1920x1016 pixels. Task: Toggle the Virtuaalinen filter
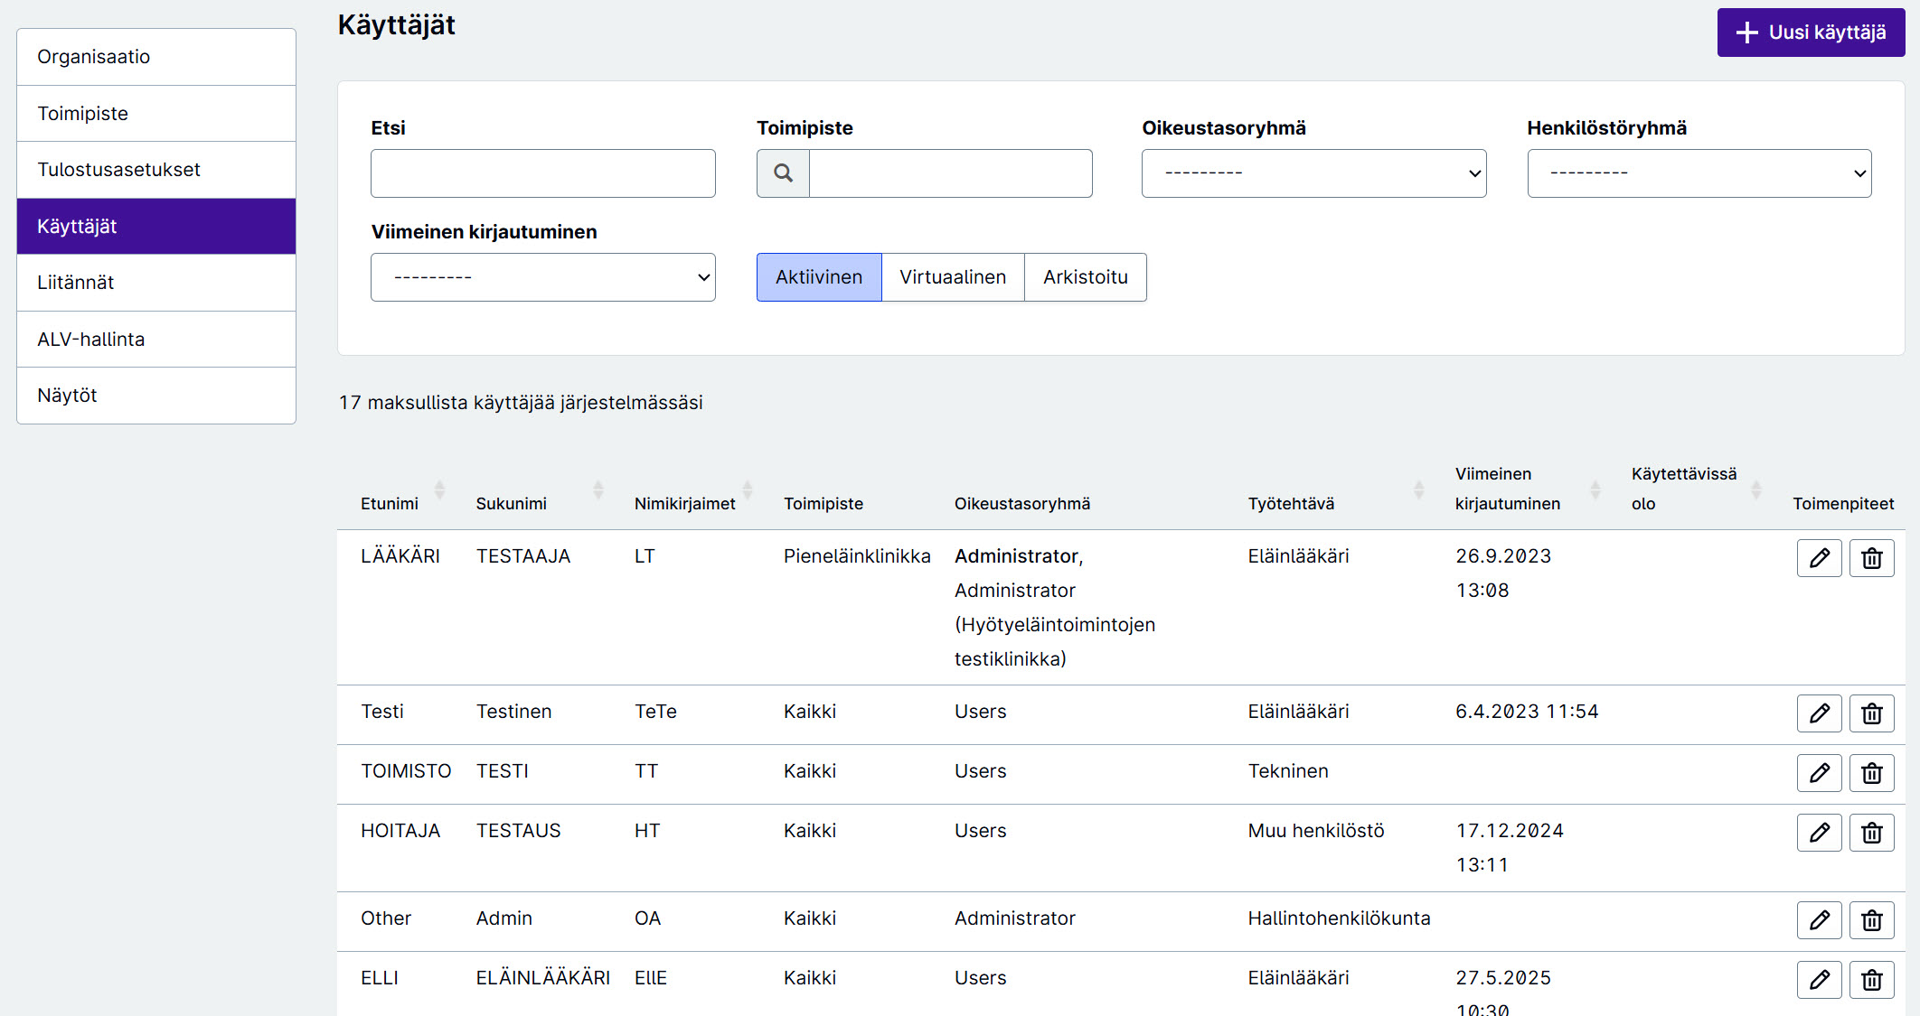click(953, 277)
